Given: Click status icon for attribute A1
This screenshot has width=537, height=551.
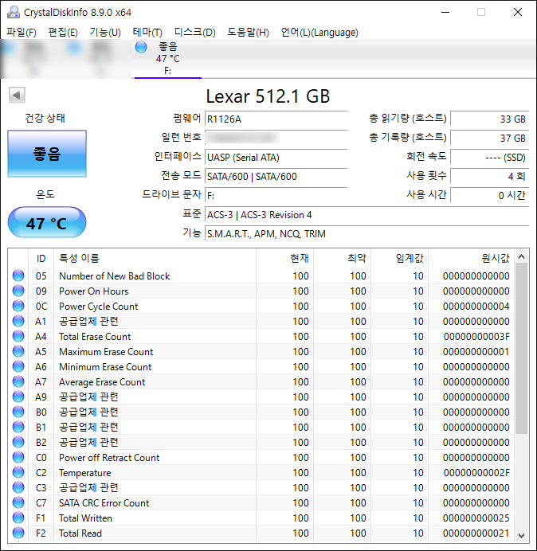Looking at the screenshot, I should click(18, 321).
